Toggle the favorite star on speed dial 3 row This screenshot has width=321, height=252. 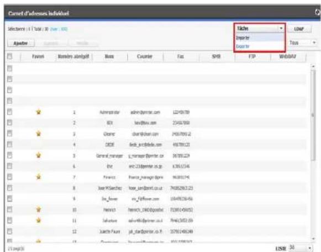(38, 134)
